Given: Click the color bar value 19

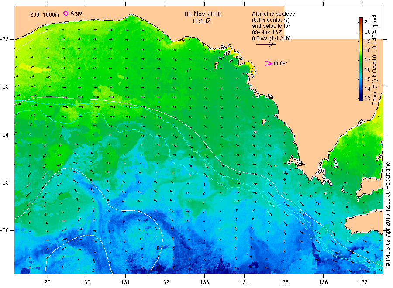Looking at the screenshot, I should 367,41.
